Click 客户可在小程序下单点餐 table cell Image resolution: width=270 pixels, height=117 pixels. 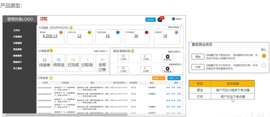pyautogui.click(x=233, y=90)
